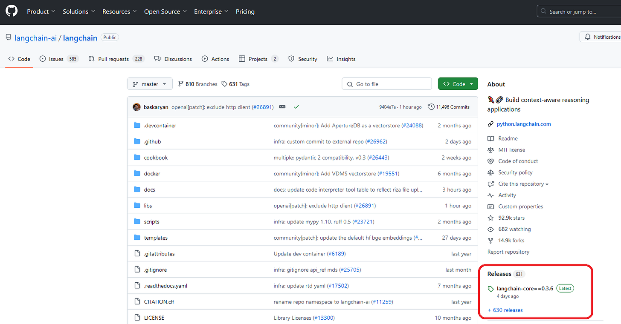Screen dimensions: 621x324
Task: Open the Actions tab
Action: (215, 59)
